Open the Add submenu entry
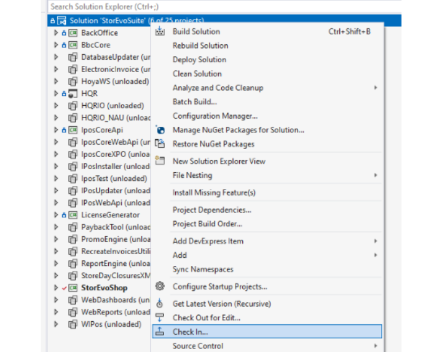This screenshot has width=442, height=352. [x=267, y=255]
